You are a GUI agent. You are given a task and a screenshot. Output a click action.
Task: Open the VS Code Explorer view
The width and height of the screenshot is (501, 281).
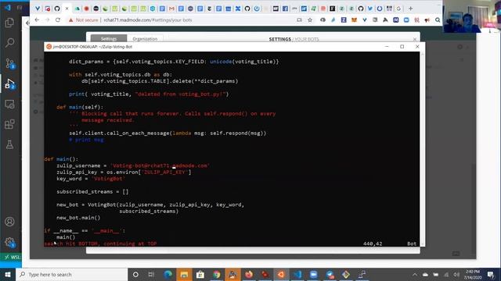(x=9, y=23)
